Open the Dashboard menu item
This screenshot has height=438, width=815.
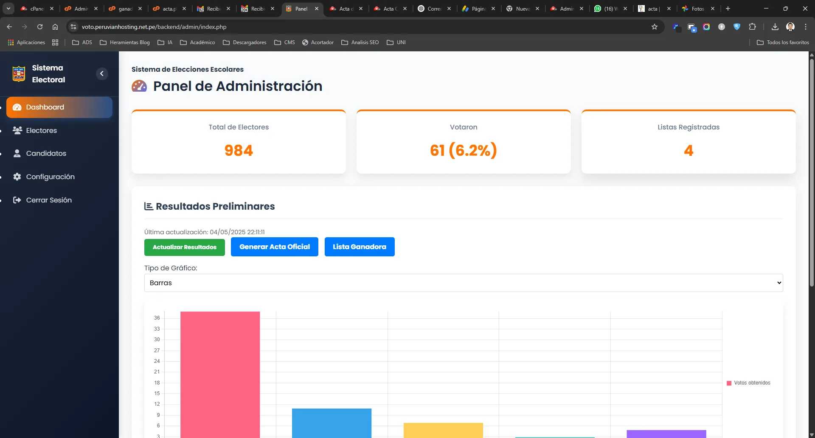[59, 107]
